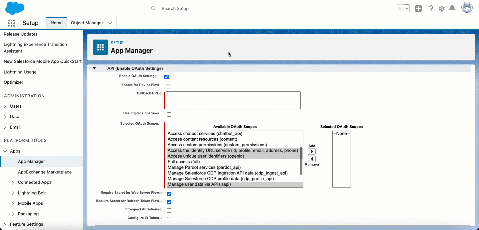Screen dimensions: 479x230
Task: Select 'Full access (full)' scope
Action: (x=234, y=162)
